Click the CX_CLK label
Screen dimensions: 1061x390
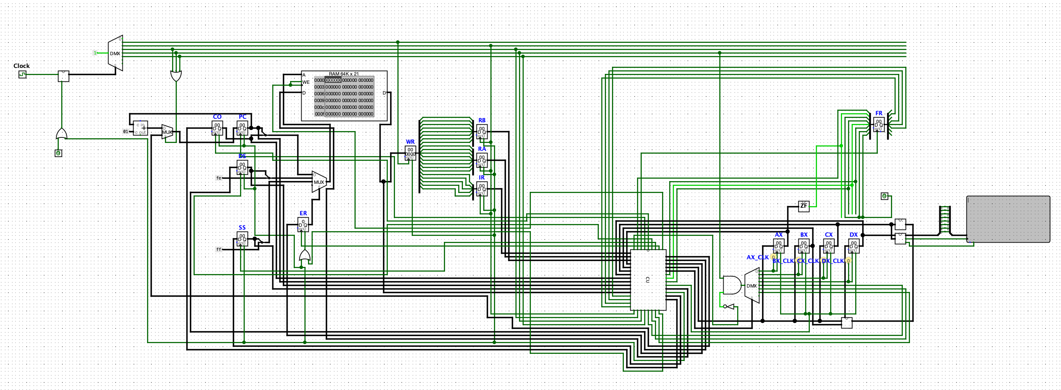[x=808, y=261]
